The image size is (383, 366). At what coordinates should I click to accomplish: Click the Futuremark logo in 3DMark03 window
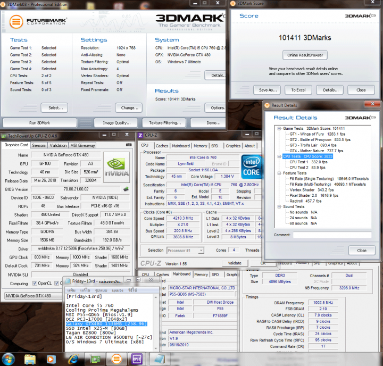(38, 22)
